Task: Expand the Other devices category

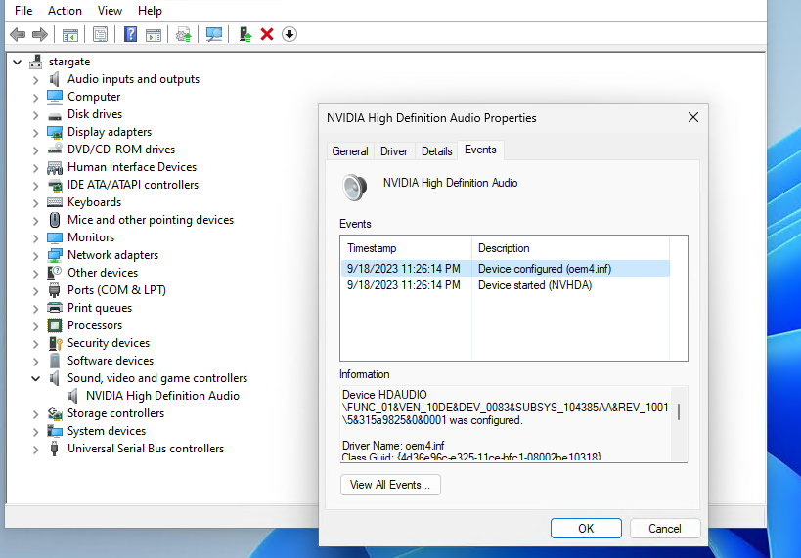Action: (x=36, y=273)
